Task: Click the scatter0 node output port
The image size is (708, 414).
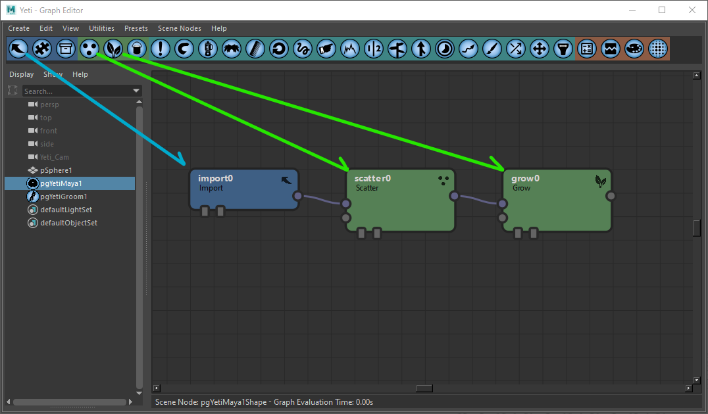Action: click(x=454, y=196)
